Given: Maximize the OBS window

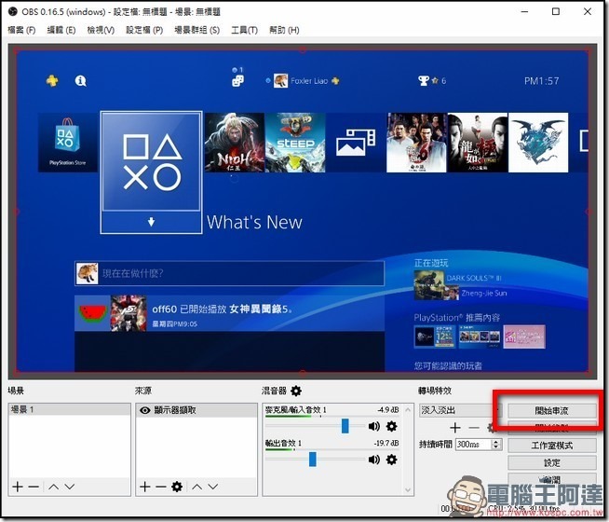Looking at the screenshot, I should click(x=556, y=12).
